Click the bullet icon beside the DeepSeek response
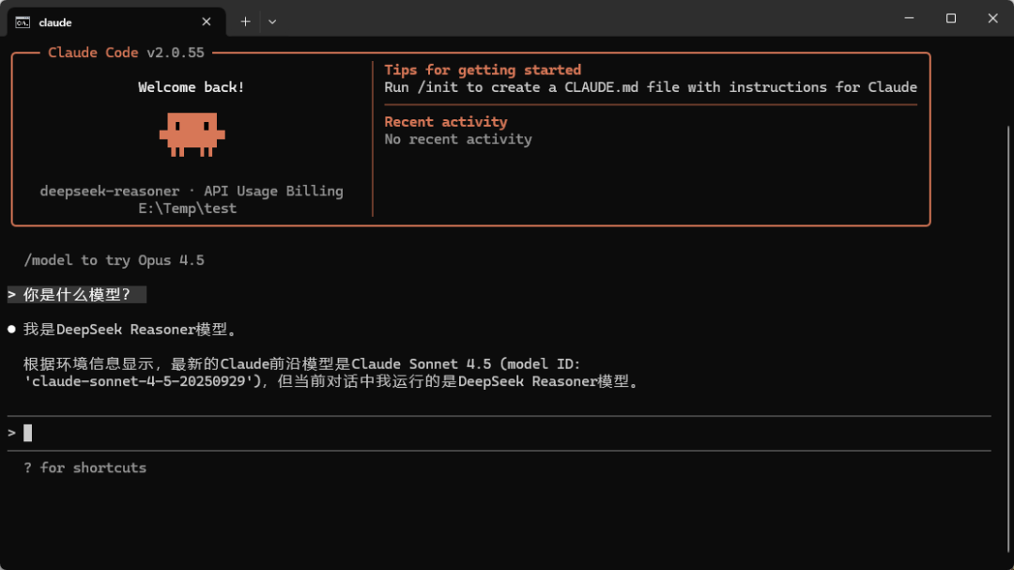1014x570 pixels. point(13,329)
